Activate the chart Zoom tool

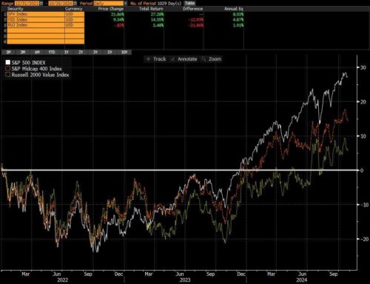[x=212, y=59]
